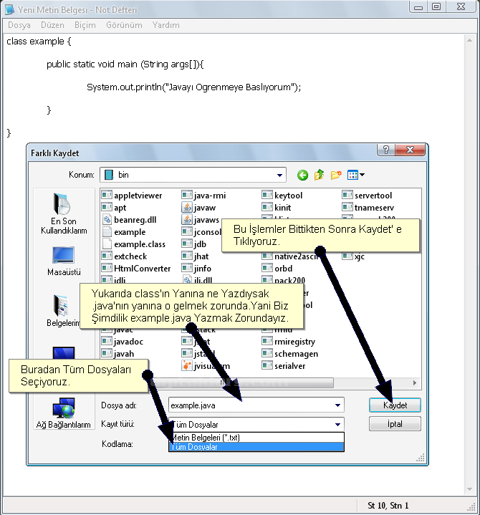Open the Yardım menu
The width and height of the screenshot is (480, 515).
pos(166,25)
